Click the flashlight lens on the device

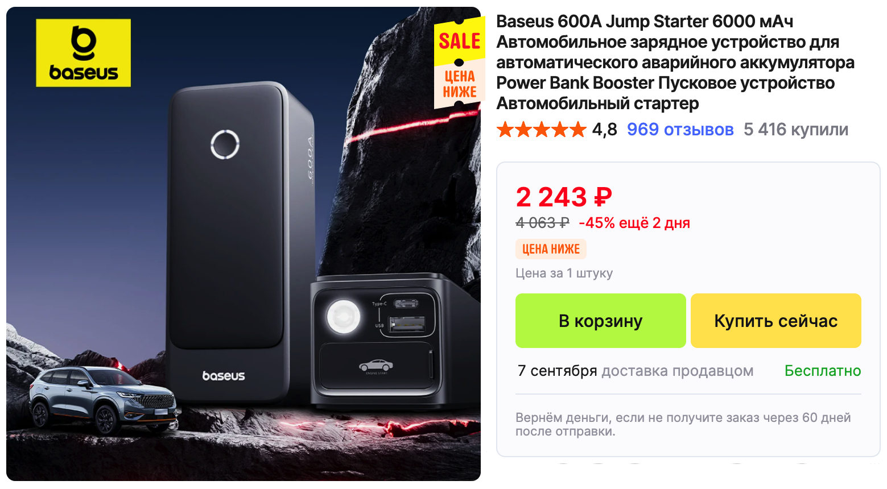(344, 316)
